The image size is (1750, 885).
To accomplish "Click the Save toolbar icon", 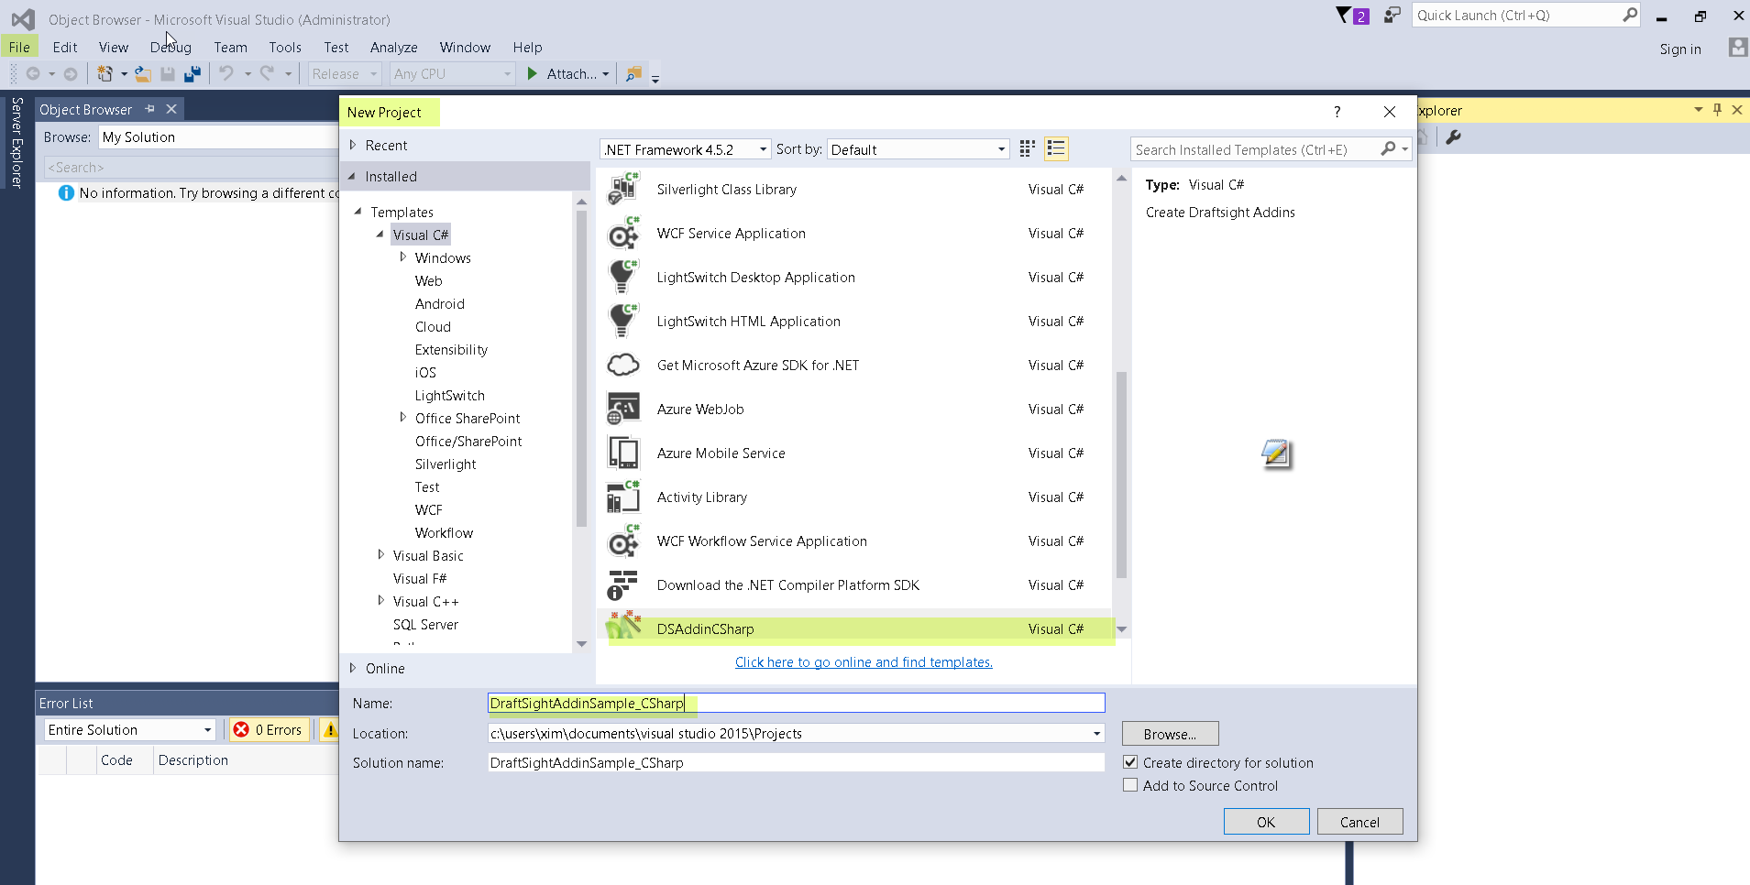I will [x=168, y=73].
